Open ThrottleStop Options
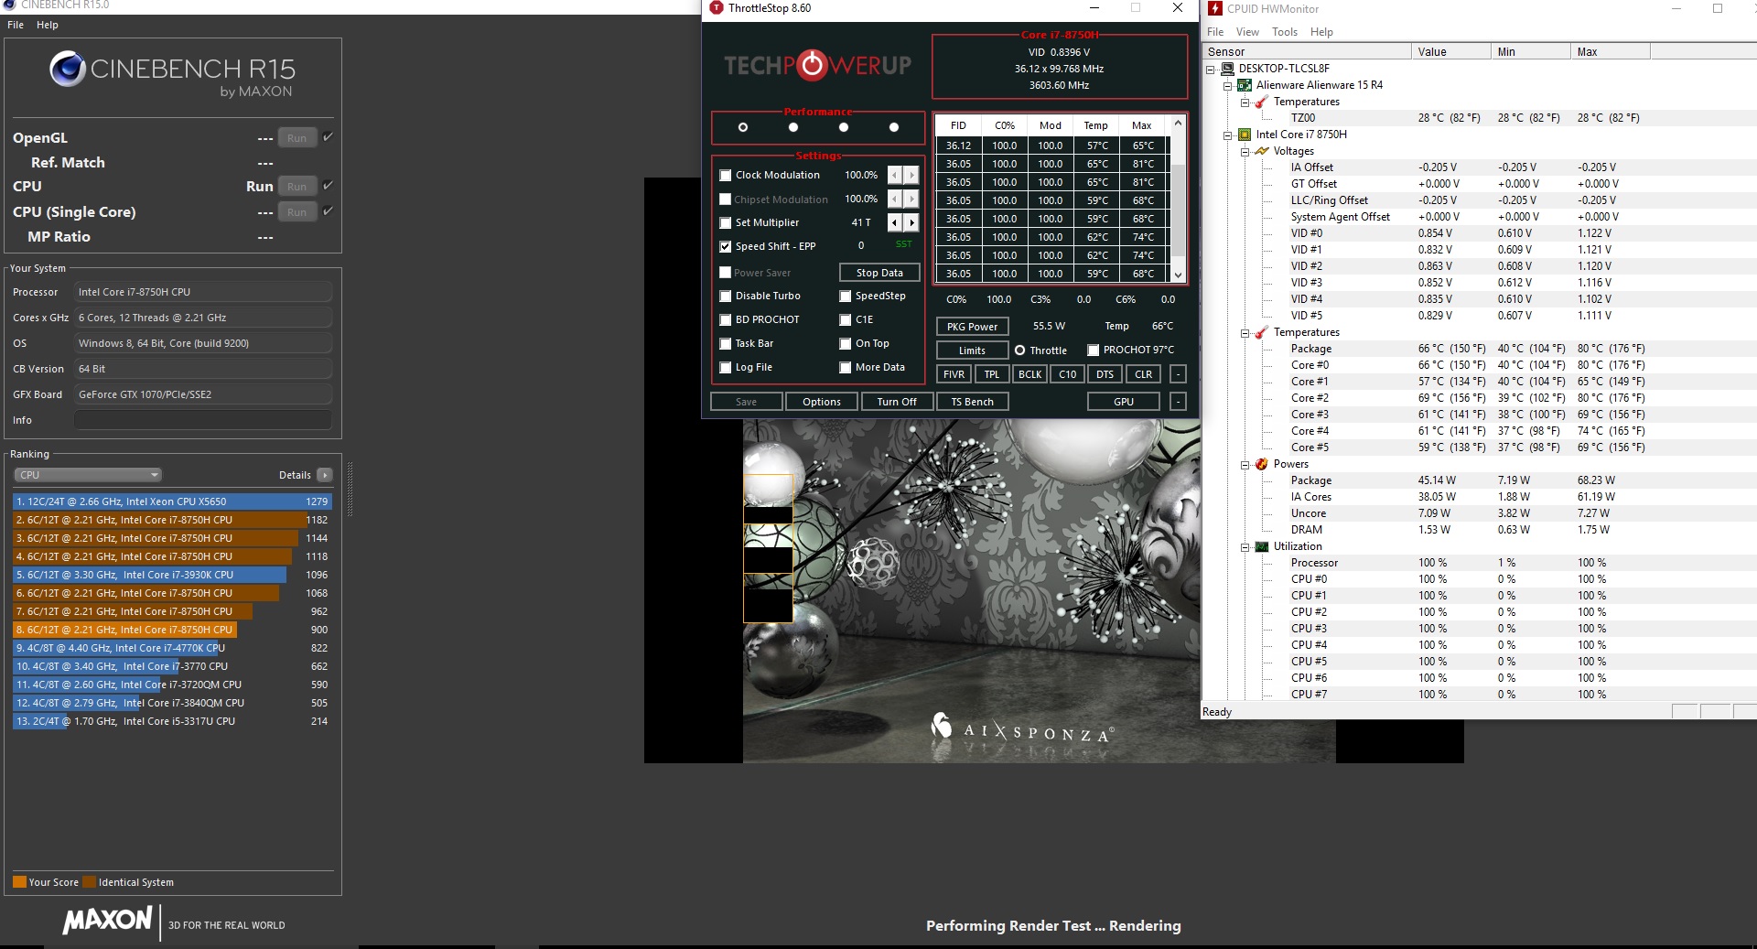This screenshot has width=1757, height=949. click(822, 402)
